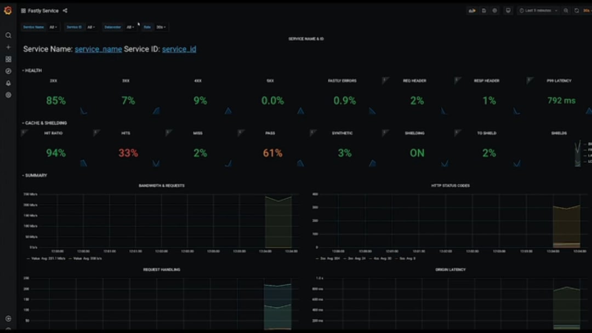Click the Service Name variable label

click(33, 27)
